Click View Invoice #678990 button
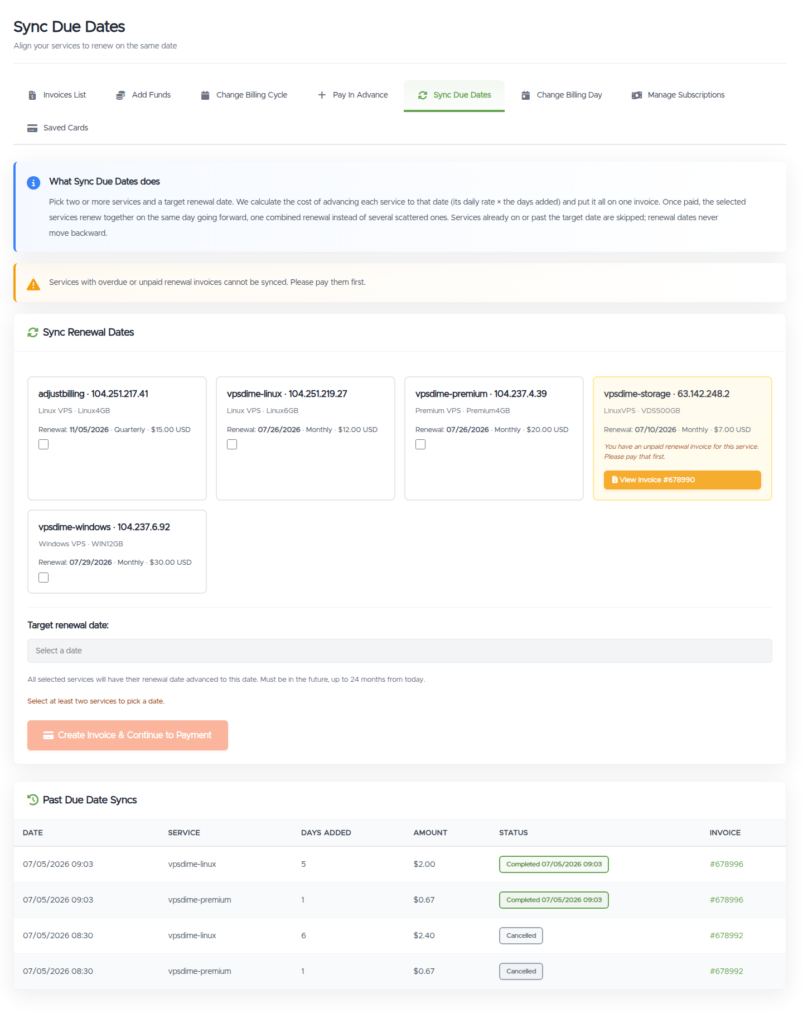 coord(682,480)
